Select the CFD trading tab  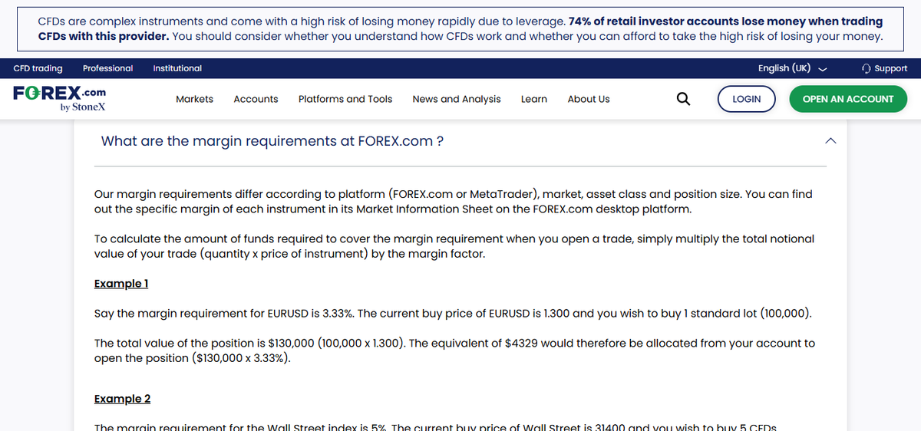coord(38,68)
